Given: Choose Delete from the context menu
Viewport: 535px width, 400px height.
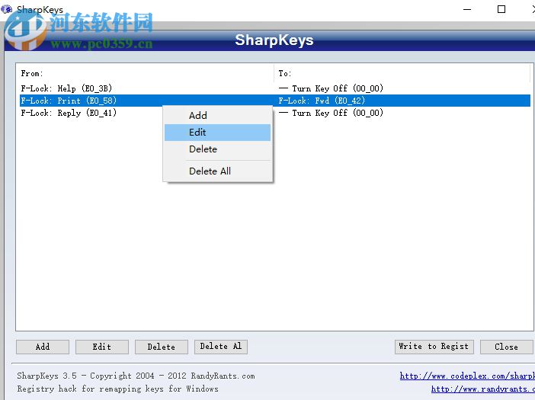Looking at the screenshot, I should click(x=218, y=149).
